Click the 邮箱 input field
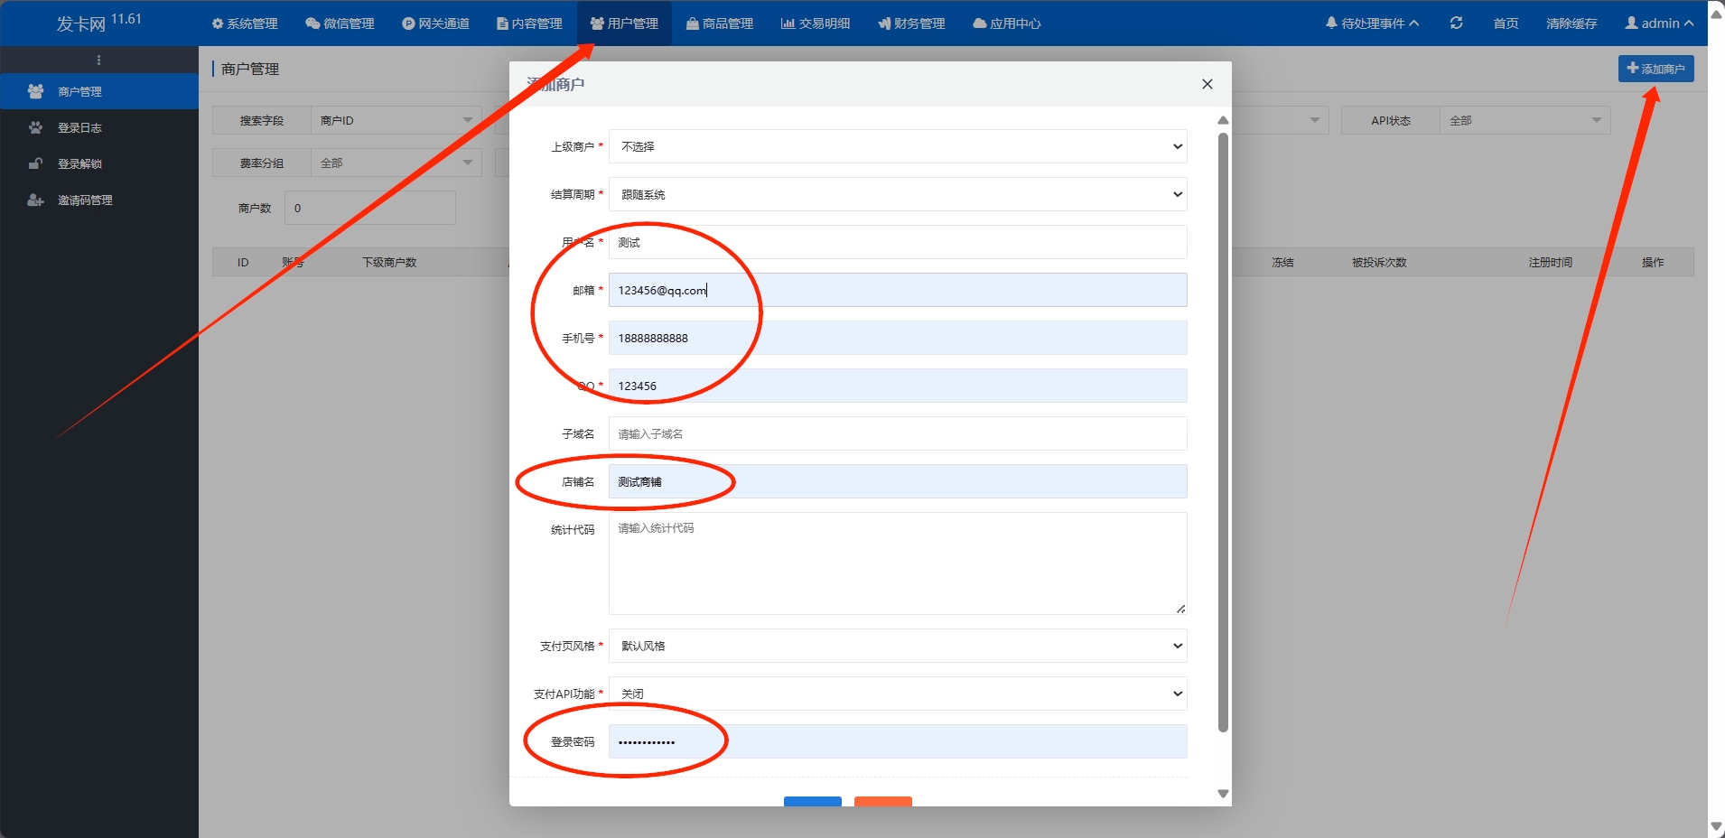 898,290
